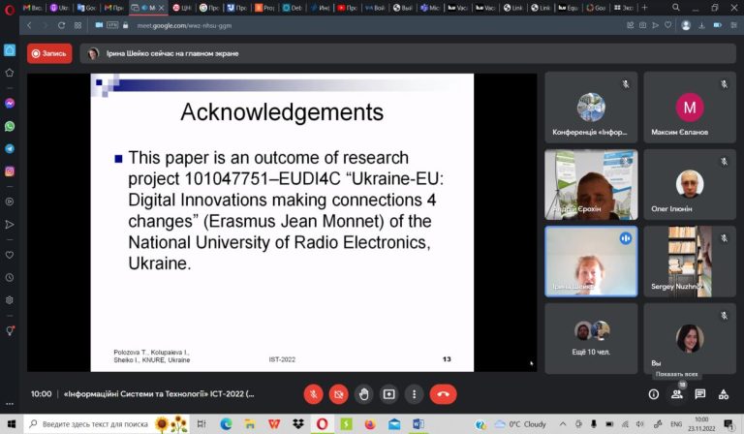Switch to the YouTube tab

pos(347,8)
